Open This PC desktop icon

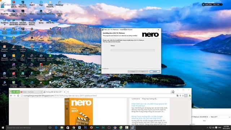[4, 83]
